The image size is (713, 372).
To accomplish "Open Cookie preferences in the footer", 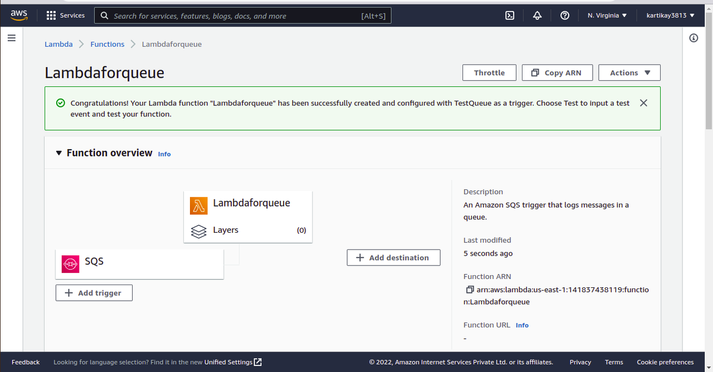I will (x=665, y=362).
